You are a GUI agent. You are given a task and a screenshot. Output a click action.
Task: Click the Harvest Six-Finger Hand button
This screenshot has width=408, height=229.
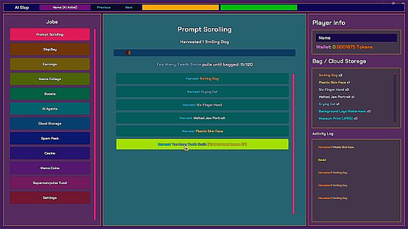coord(202,105)
